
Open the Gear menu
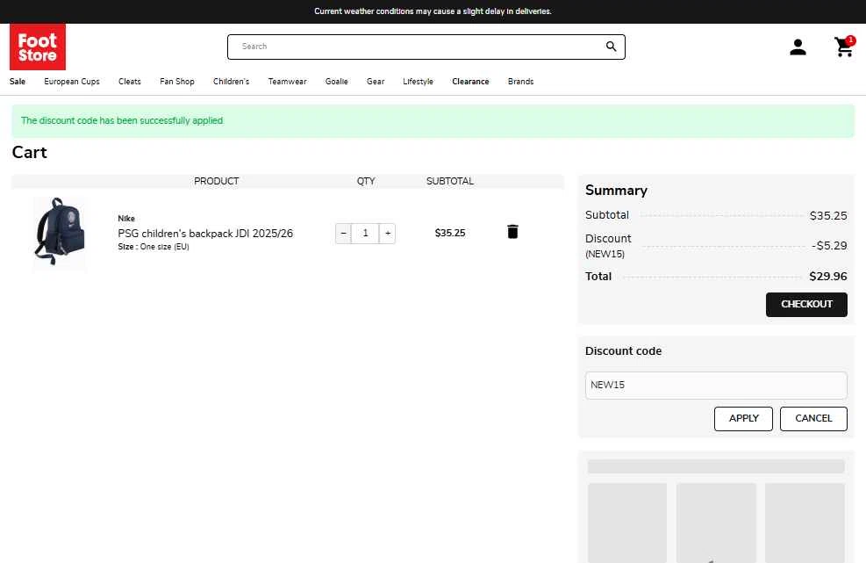[x=376, y=82]
